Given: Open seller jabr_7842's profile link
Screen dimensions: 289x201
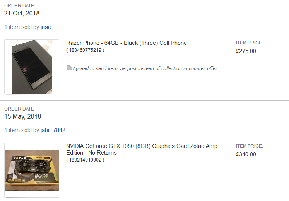Looking at the screenshot, I should (53, 130).
